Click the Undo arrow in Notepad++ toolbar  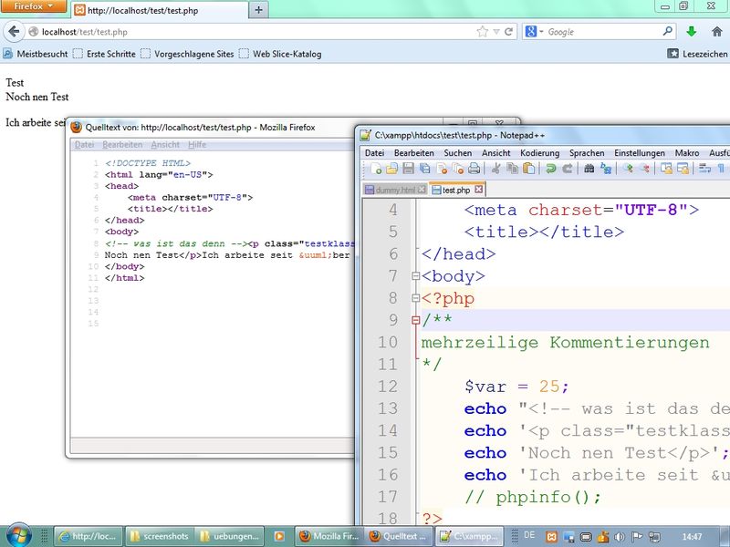pyautogui.click(x=550, y=169)
